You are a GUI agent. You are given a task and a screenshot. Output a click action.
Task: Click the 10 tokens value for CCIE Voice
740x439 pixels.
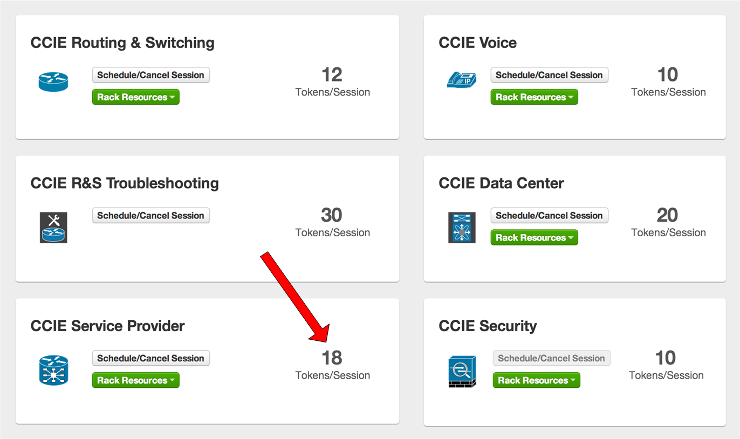668,74
